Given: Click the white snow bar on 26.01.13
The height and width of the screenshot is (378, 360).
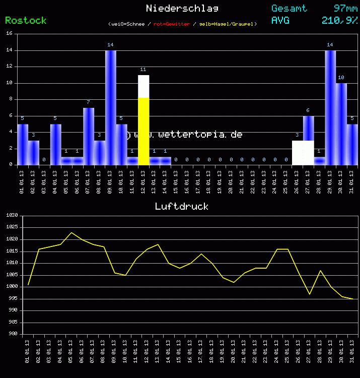Looking at the screenshot, I should pyautogui.click(x=298, y=153).
